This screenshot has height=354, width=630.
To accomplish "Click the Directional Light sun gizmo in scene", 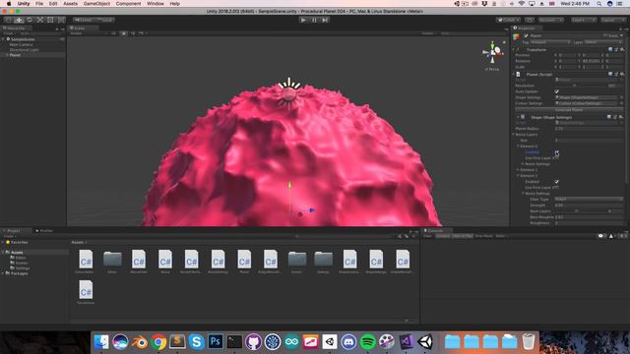I will coord(288,94).
